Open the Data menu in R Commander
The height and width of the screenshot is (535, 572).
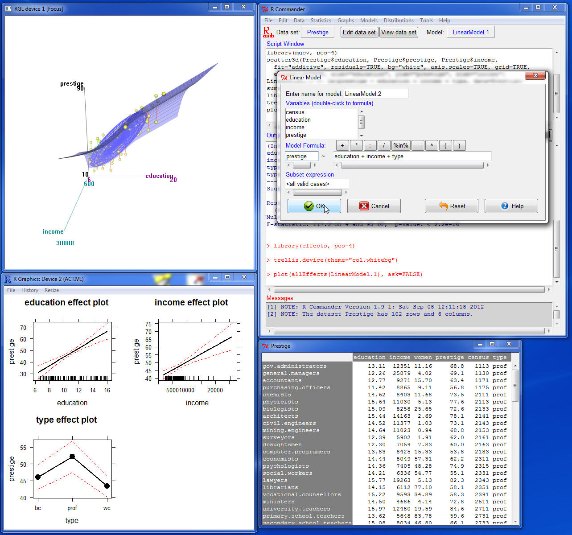299,21
